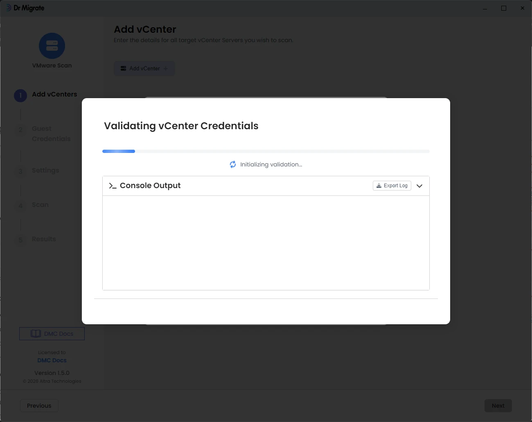Click the book icon in DMC Docs
The image size is (532, 422).
(x=36, y=334)
